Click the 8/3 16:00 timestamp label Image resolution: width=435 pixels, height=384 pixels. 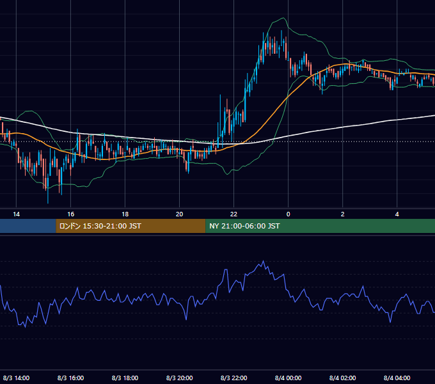(71, 378)
